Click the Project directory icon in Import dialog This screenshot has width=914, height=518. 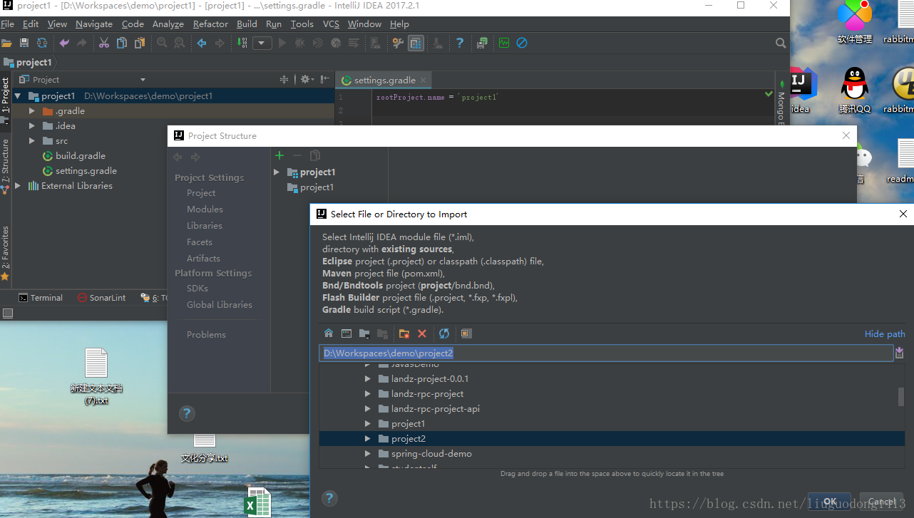[364, 333]
